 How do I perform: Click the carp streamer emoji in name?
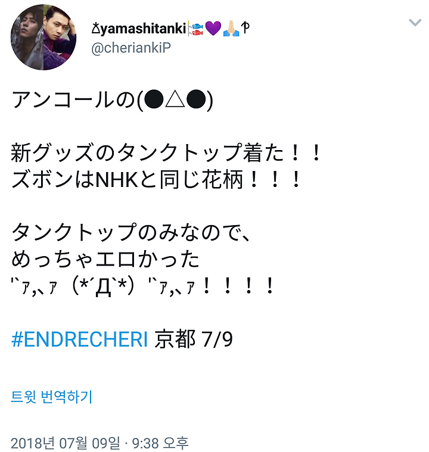[195, 29]
